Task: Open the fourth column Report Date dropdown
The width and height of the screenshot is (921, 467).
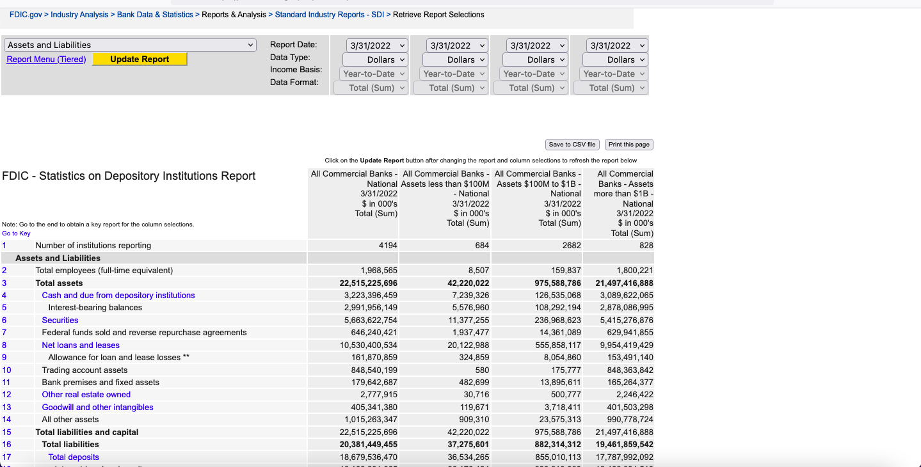Action: coord(617,45)
